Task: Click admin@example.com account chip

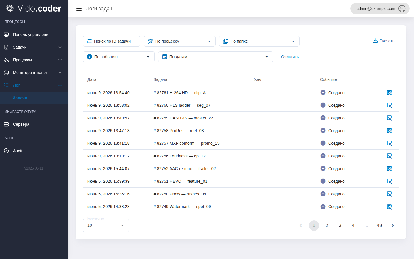Action: [380, 9]
